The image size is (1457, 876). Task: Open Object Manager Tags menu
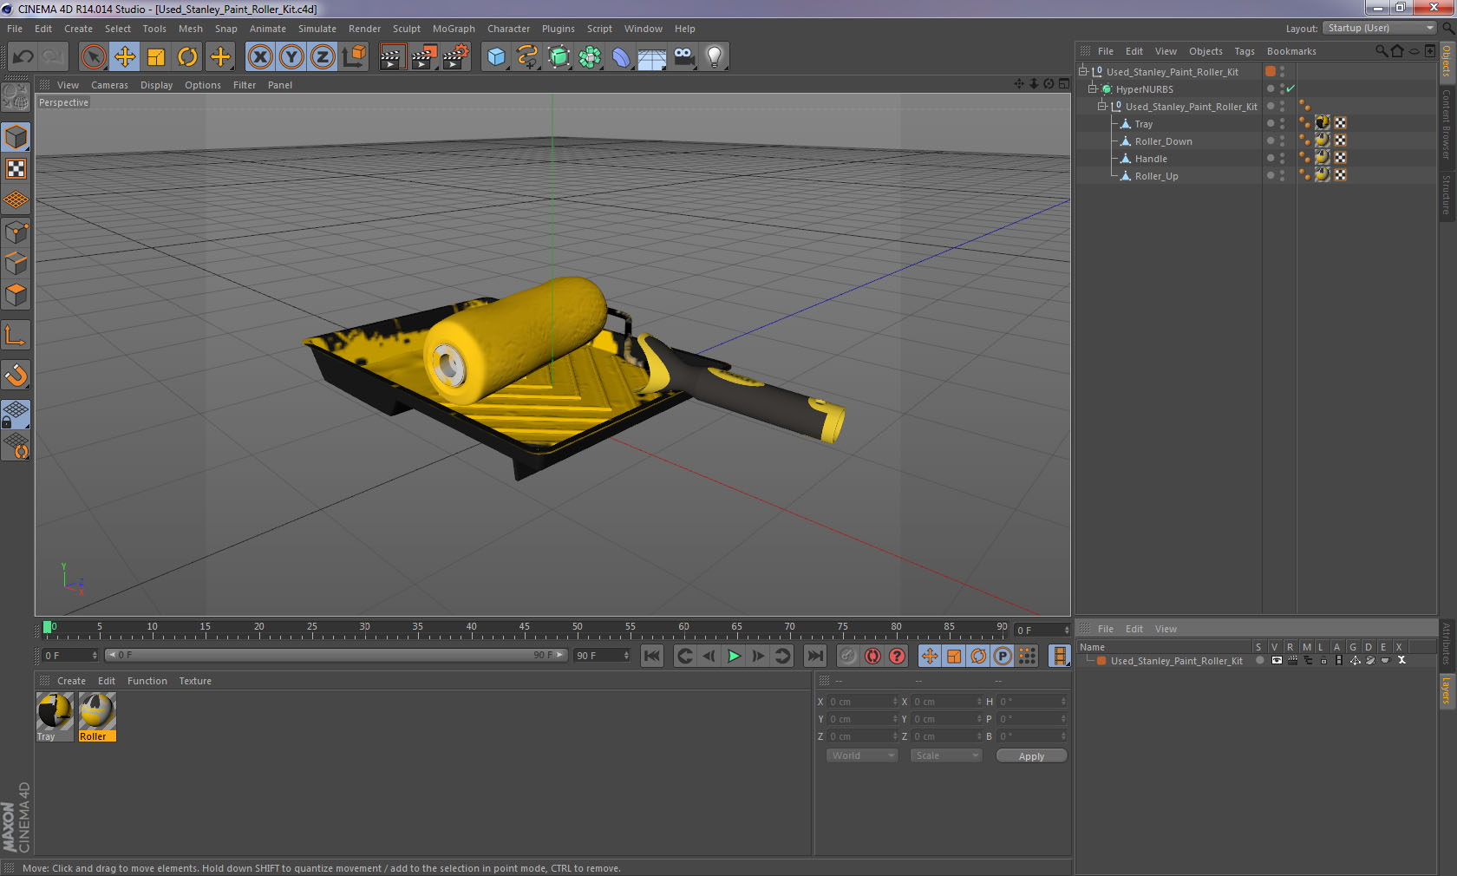1245,51
